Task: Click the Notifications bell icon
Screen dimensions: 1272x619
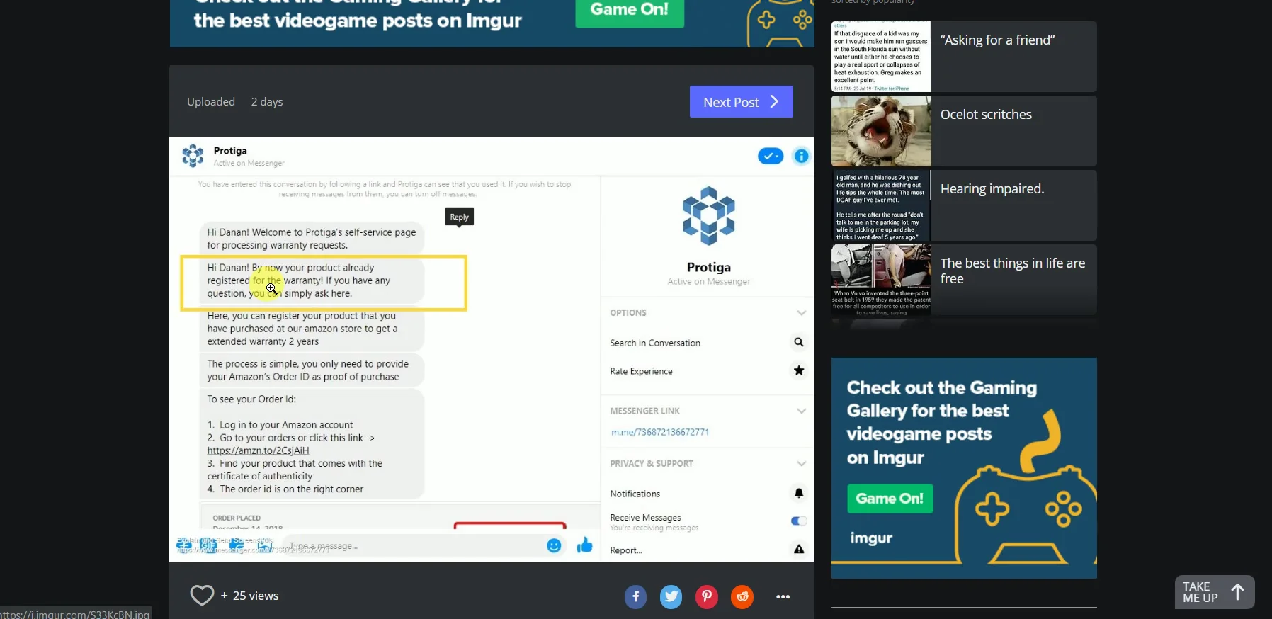Action: (x=799, y=493)
